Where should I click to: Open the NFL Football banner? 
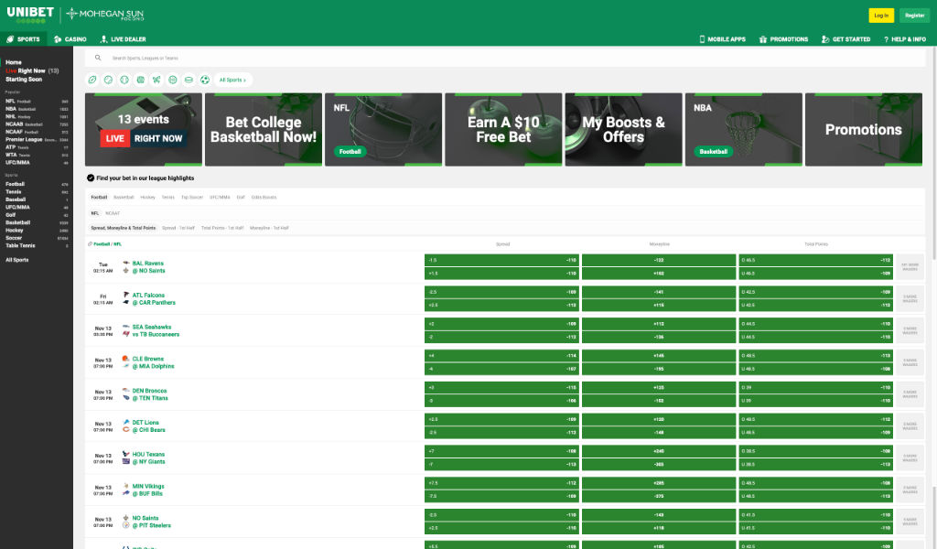click(x=383, y=129)
